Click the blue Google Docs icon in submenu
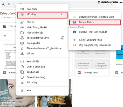Viewport: 123px width, 107px height. click(74, 22)
